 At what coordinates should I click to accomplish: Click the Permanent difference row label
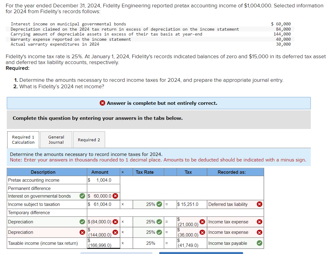point(29,188)
